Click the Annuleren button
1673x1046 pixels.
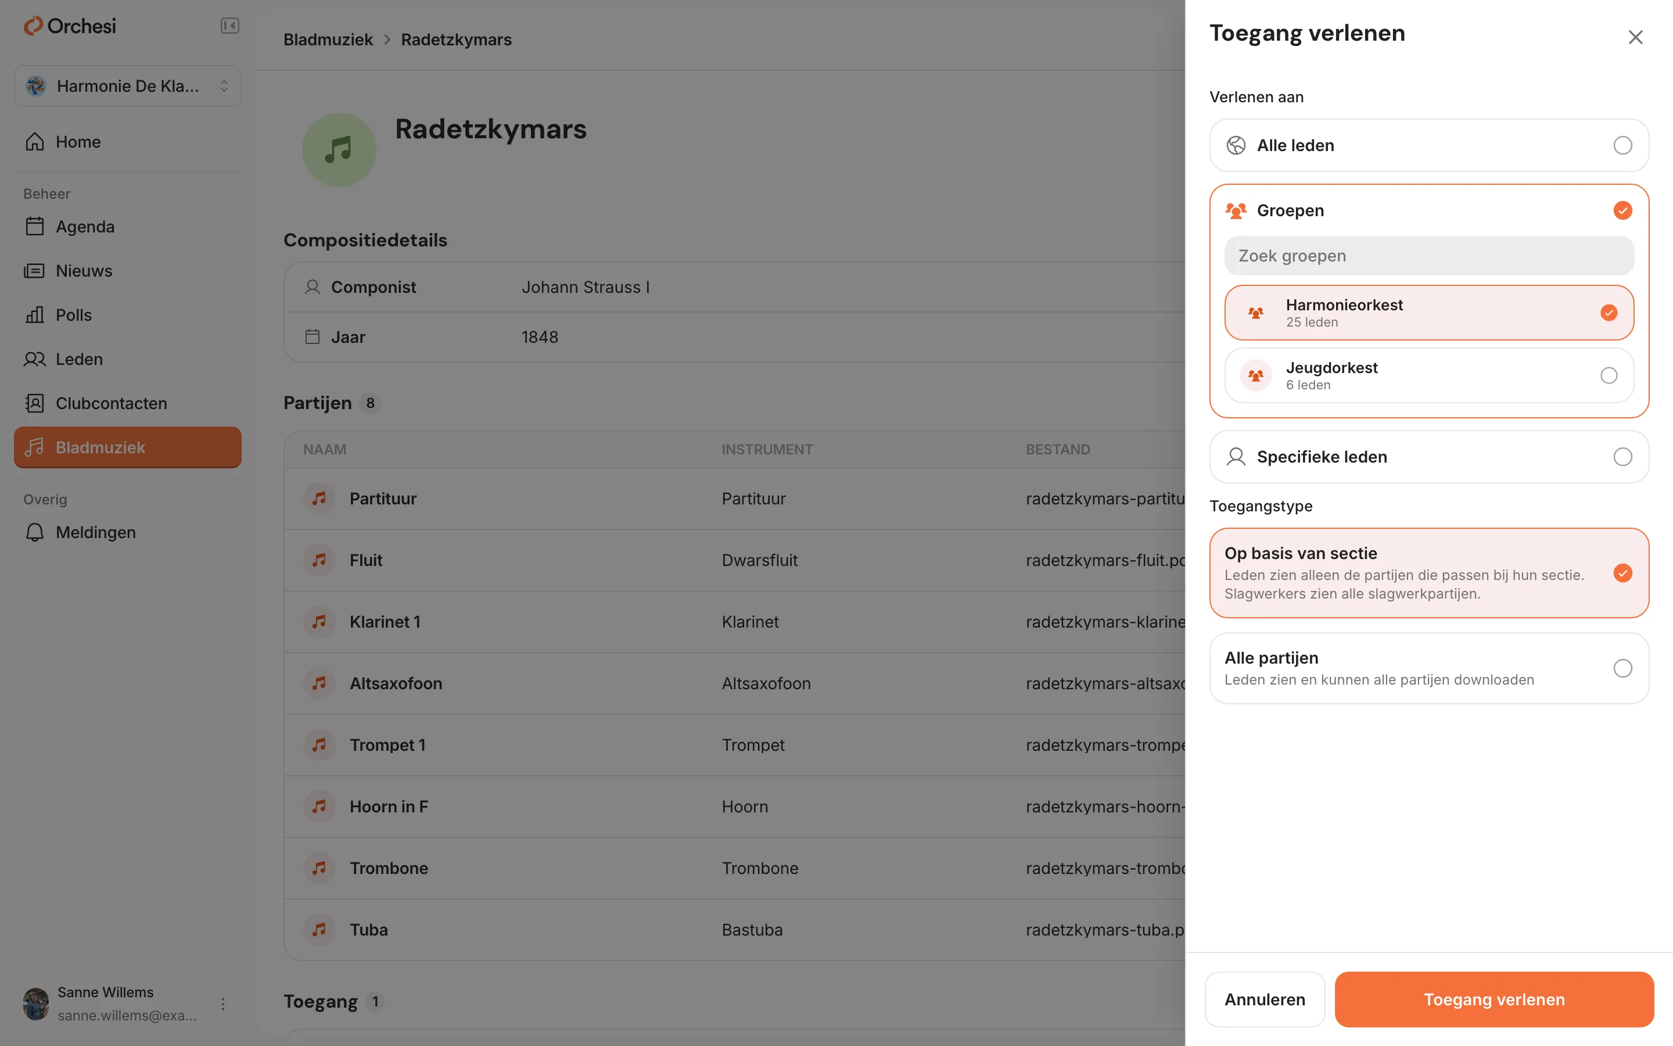click(x=1265, y=999)
